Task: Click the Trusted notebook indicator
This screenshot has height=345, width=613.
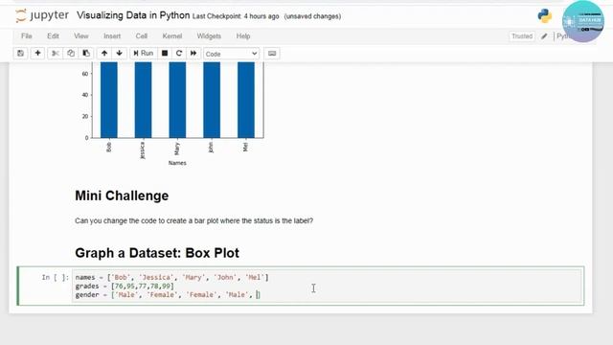Action: 522,36
